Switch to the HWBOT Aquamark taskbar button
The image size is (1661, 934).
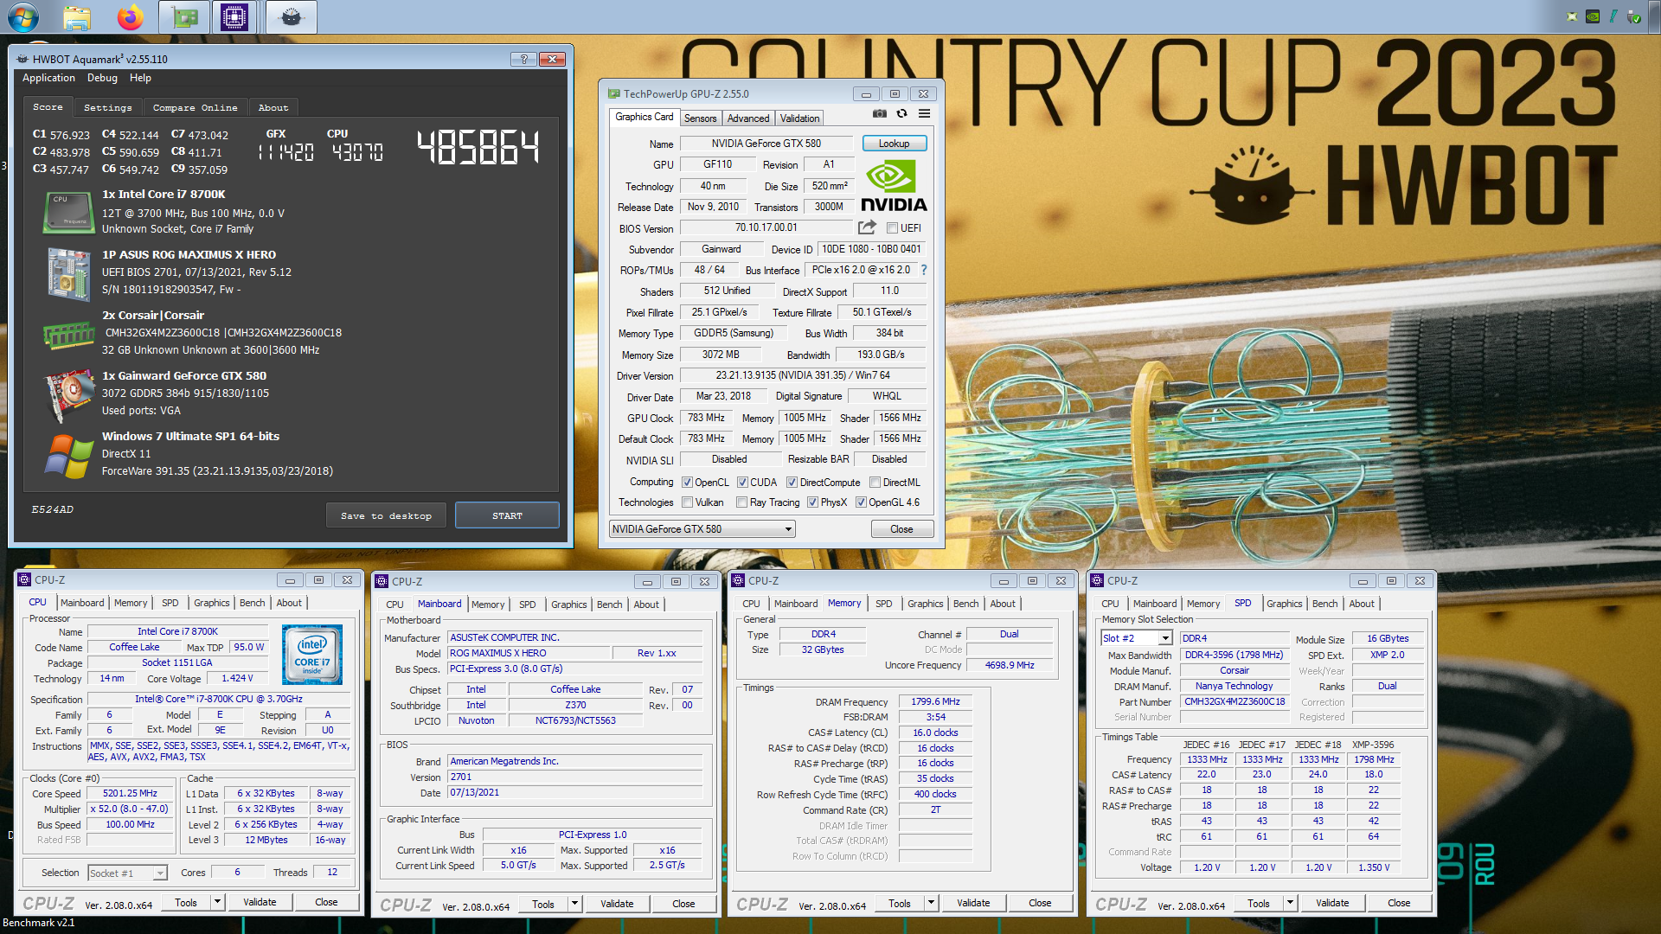coord(292,16)
